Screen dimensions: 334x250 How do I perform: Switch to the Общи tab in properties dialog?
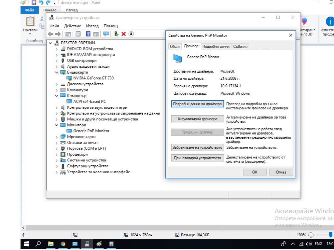pos(175,46)
